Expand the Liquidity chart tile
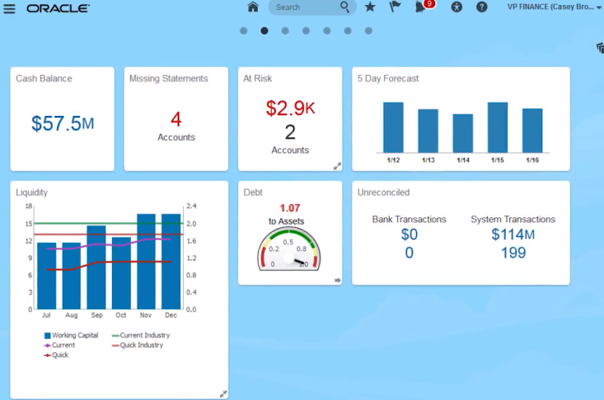Image resolution: width=604 pixels, height=400 pixels. pyautogui.click(x=222, y=394)
